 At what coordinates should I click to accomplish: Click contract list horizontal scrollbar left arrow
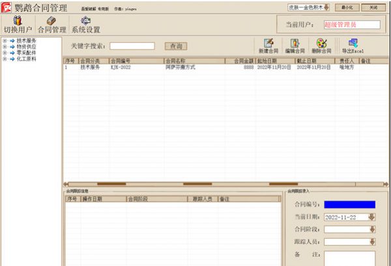click(66, 184)
